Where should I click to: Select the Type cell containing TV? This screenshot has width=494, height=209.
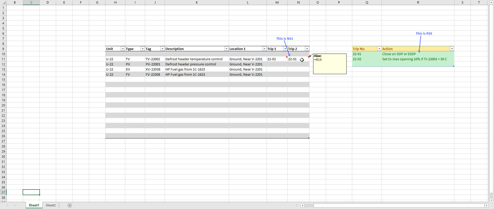coord(135,59)
